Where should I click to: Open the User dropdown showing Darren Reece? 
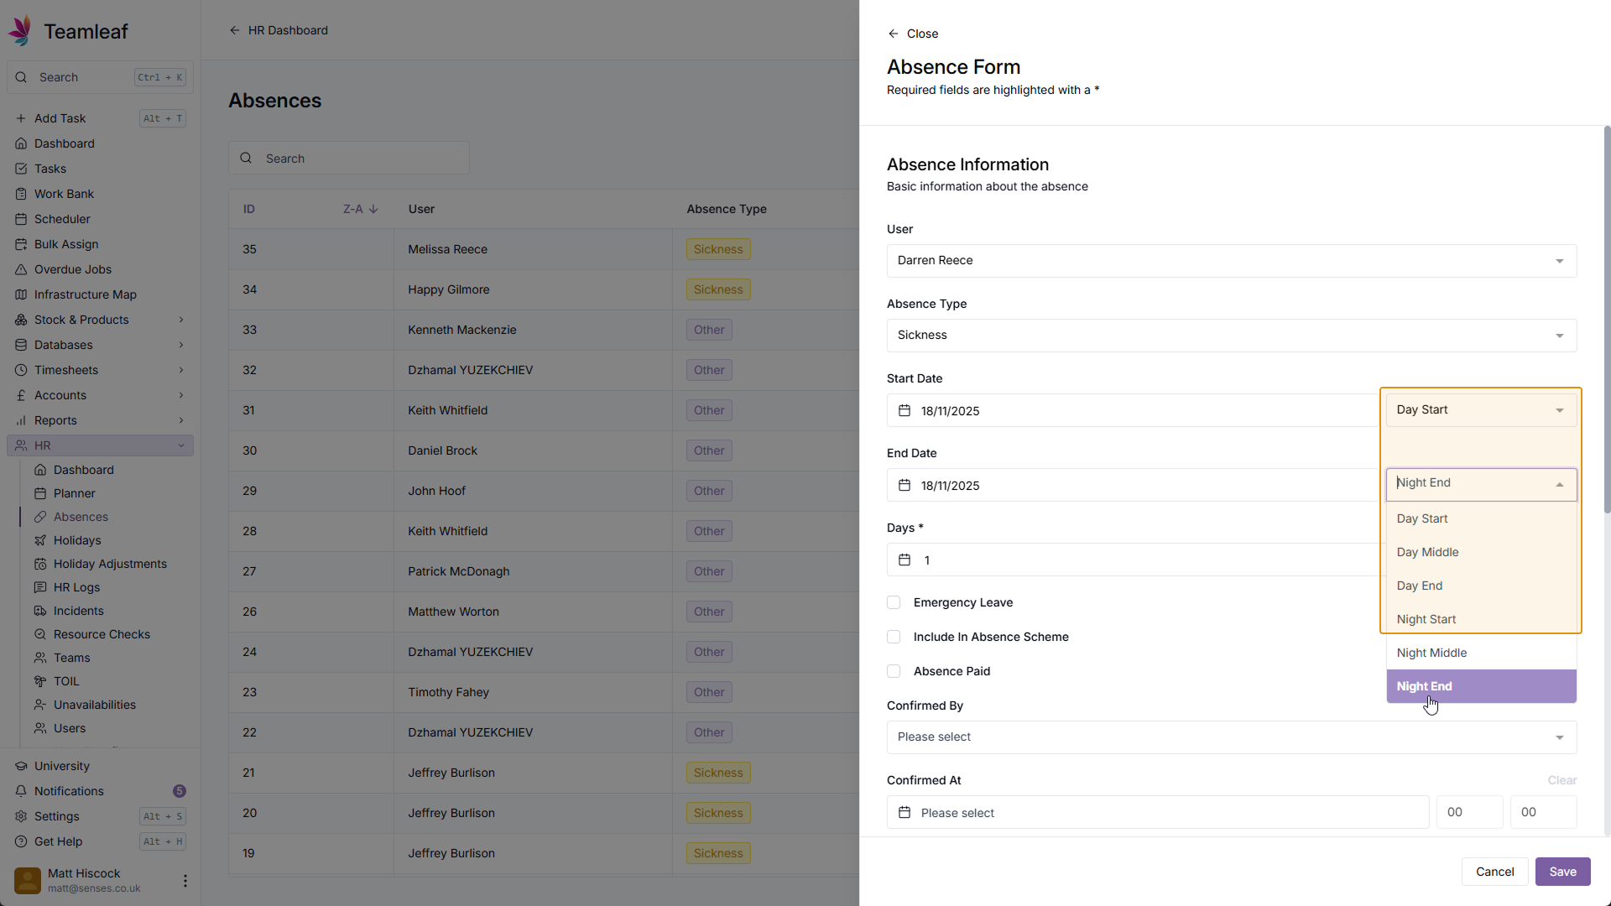coord(1231,261)
